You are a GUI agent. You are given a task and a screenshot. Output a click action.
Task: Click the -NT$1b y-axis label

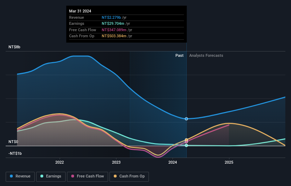click(15, 153)
